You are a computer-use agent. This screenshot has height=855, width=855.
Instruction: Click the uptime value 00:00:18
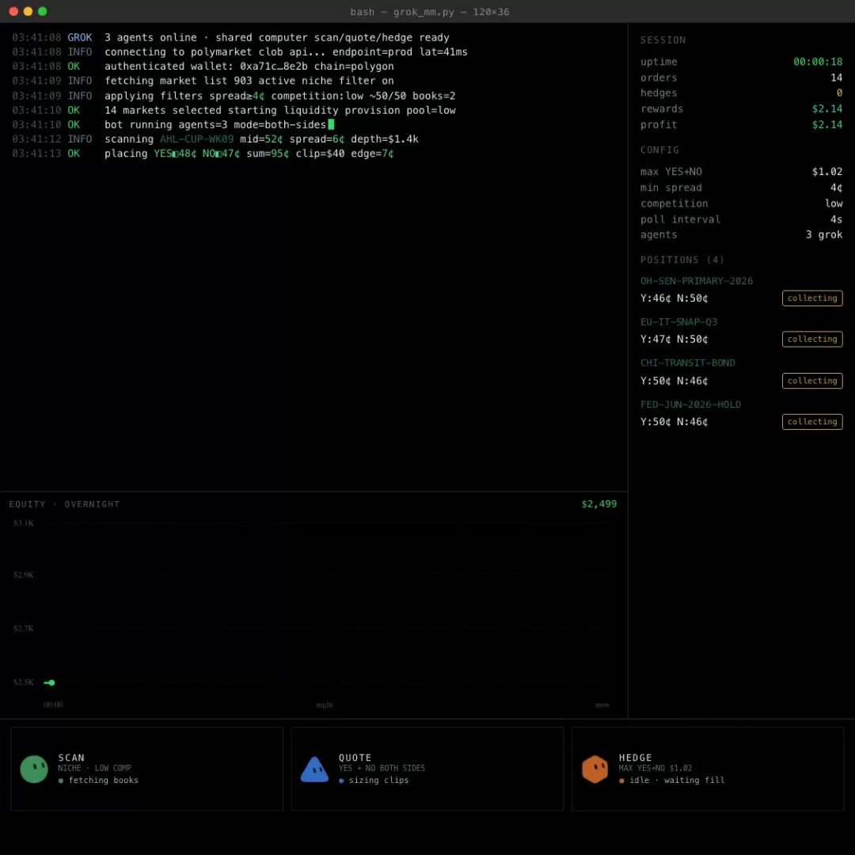click(x=817, y=62)
